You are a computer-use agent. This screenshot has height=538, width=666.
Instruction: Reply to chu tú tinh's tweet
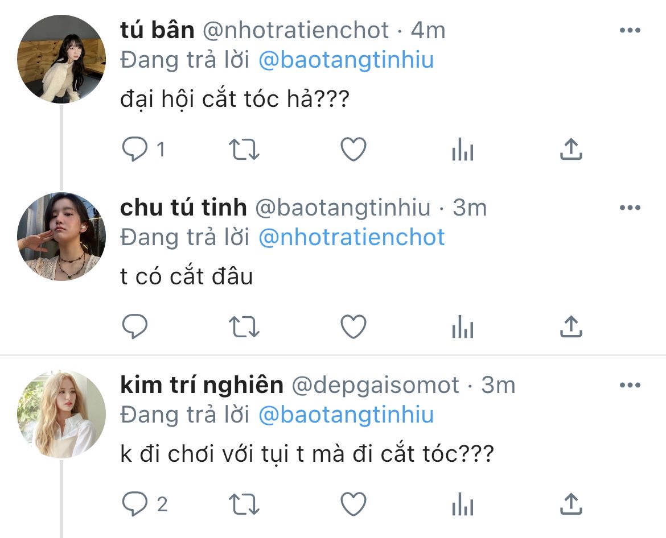(x=135, y=327)
